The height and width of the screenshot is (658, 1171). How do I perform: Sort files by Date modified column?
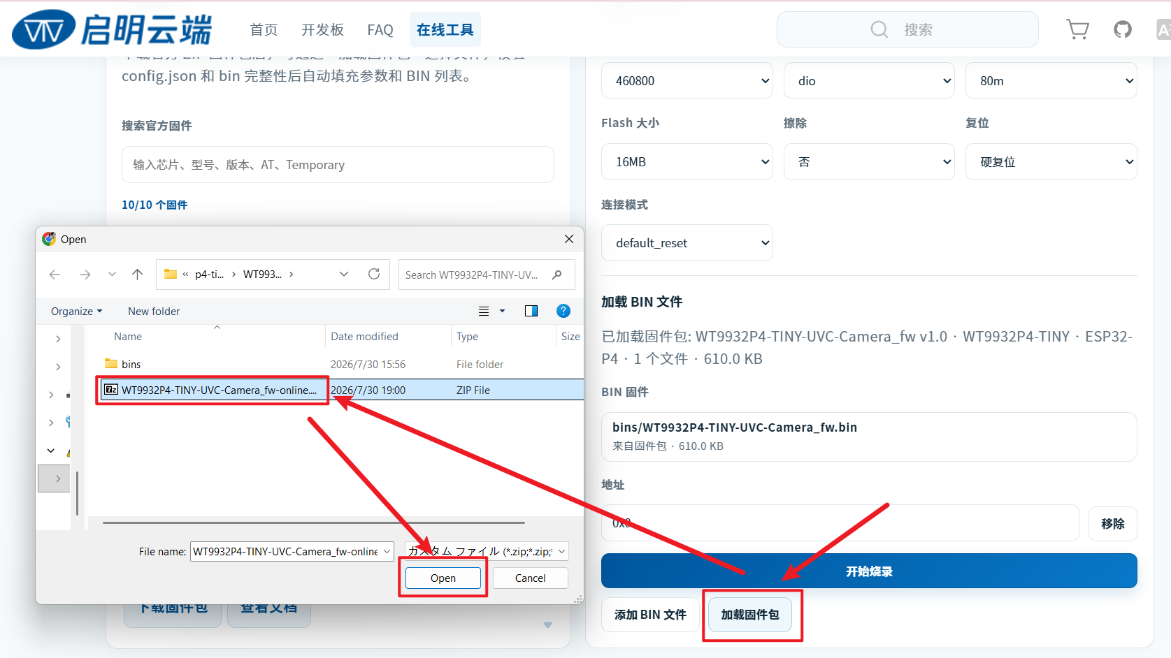coord(364,336)
